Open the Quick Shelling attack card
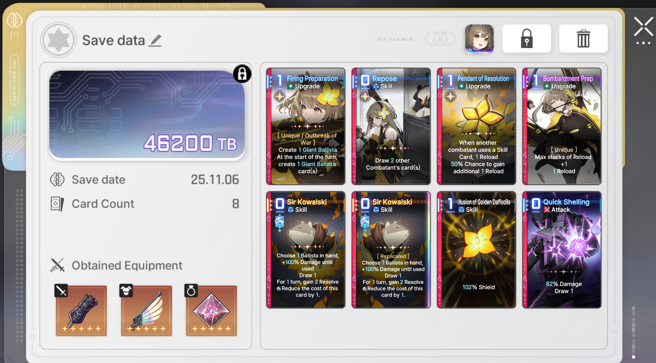The image size is (656, 363). coord(562,250)
